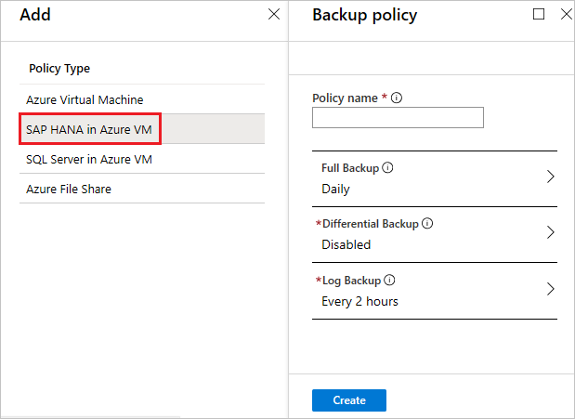Expand Differential Backup settings chevron
The width and height of the screenshot is (575, 419).
tap(550, 232)
